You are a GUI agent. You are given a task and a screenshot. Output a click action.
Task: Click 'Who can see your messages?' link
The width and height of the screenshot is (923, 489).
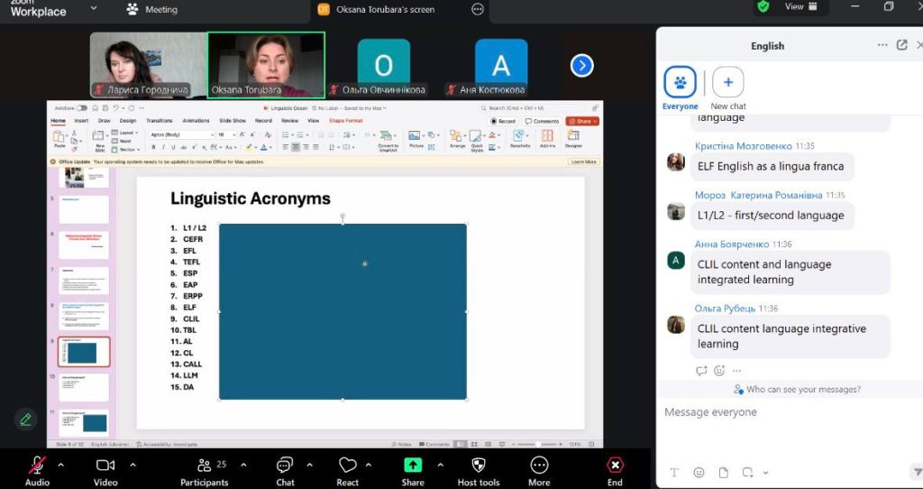[x=797, y=390]
